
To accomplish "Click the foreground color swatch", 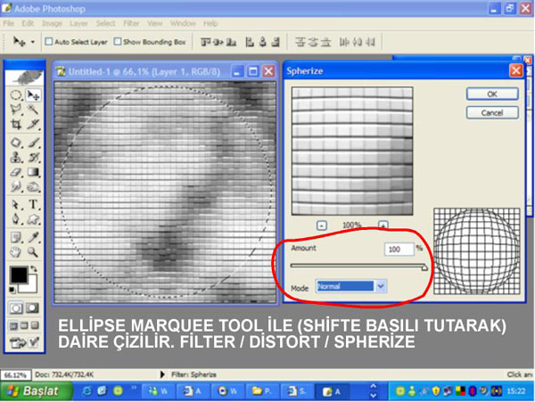I will pos(19,275).
